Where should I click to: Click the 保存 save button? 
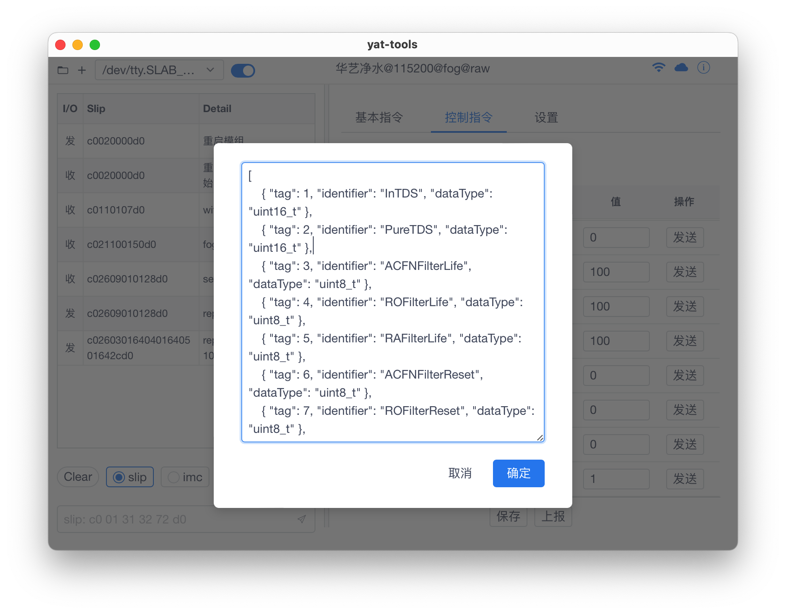(508, 516)
